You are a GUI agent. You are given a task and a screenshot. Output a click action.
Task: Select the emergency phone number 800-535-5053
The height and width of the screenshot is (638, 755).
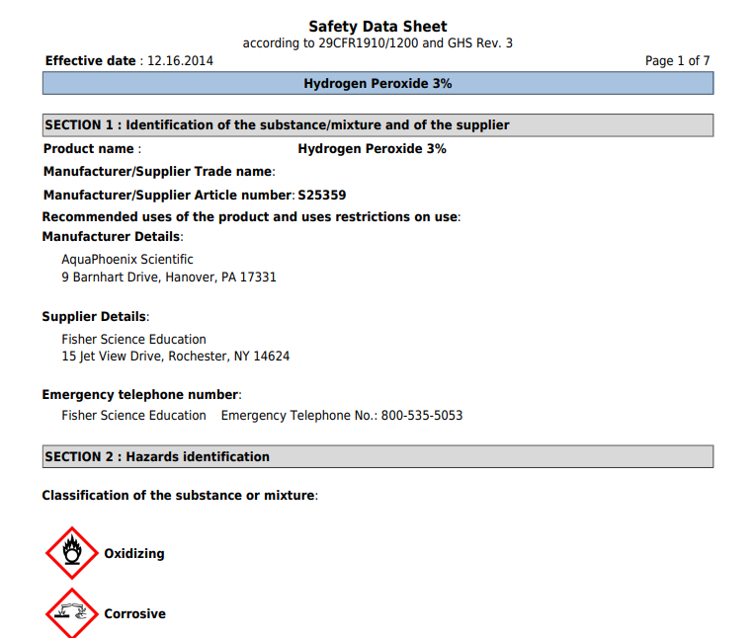(422, 416)
